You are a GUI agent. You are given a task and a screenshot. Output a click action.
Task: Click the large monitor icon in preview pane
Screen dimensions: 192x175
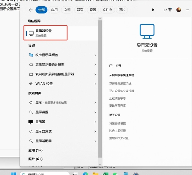click(x=147, y=31)
